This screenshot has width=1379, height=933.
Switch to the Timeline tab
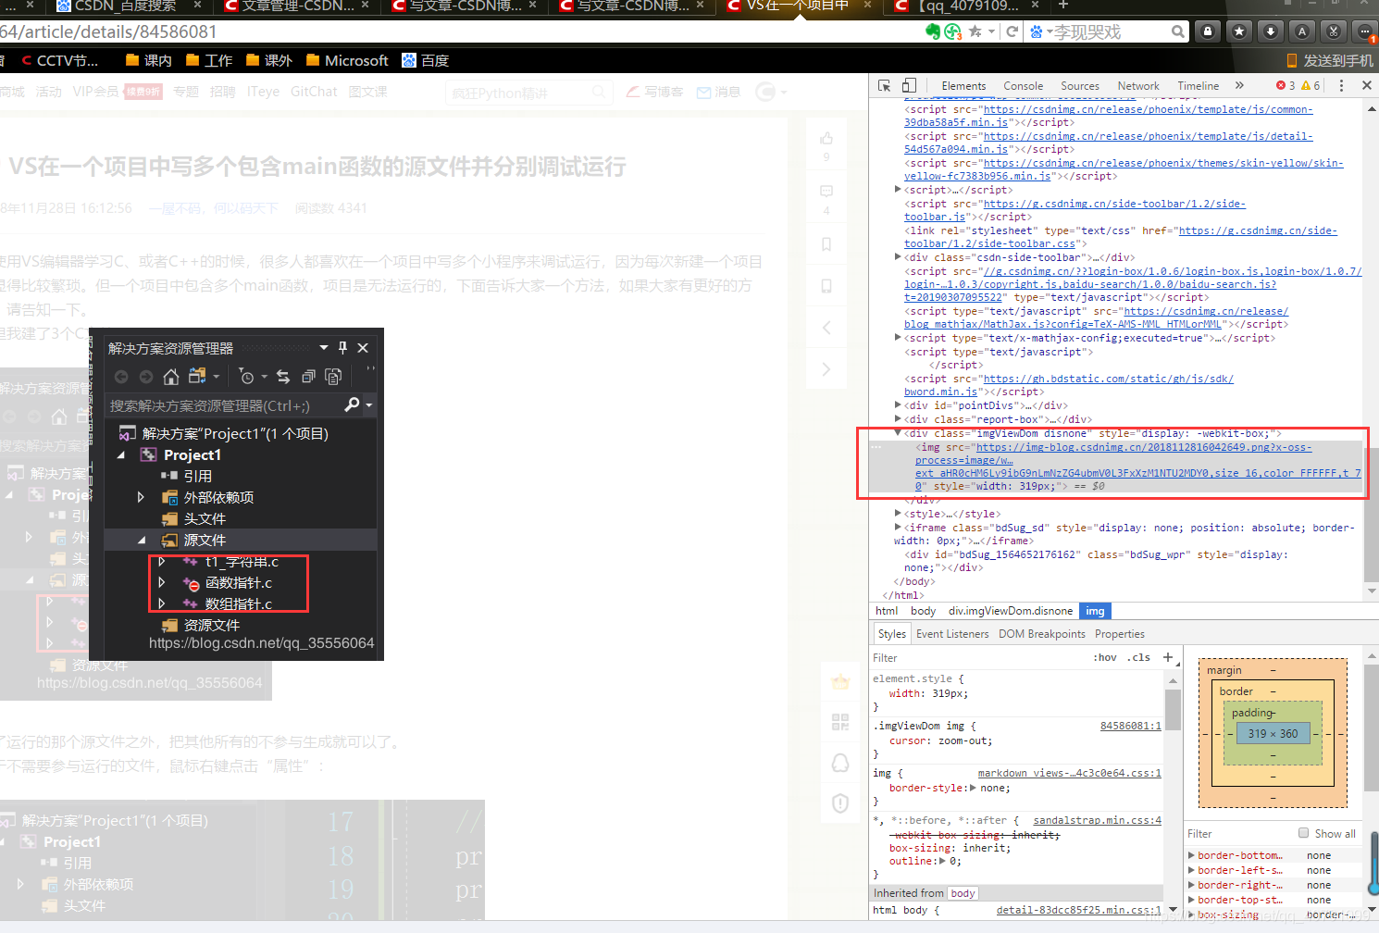tap(1199, 86)
